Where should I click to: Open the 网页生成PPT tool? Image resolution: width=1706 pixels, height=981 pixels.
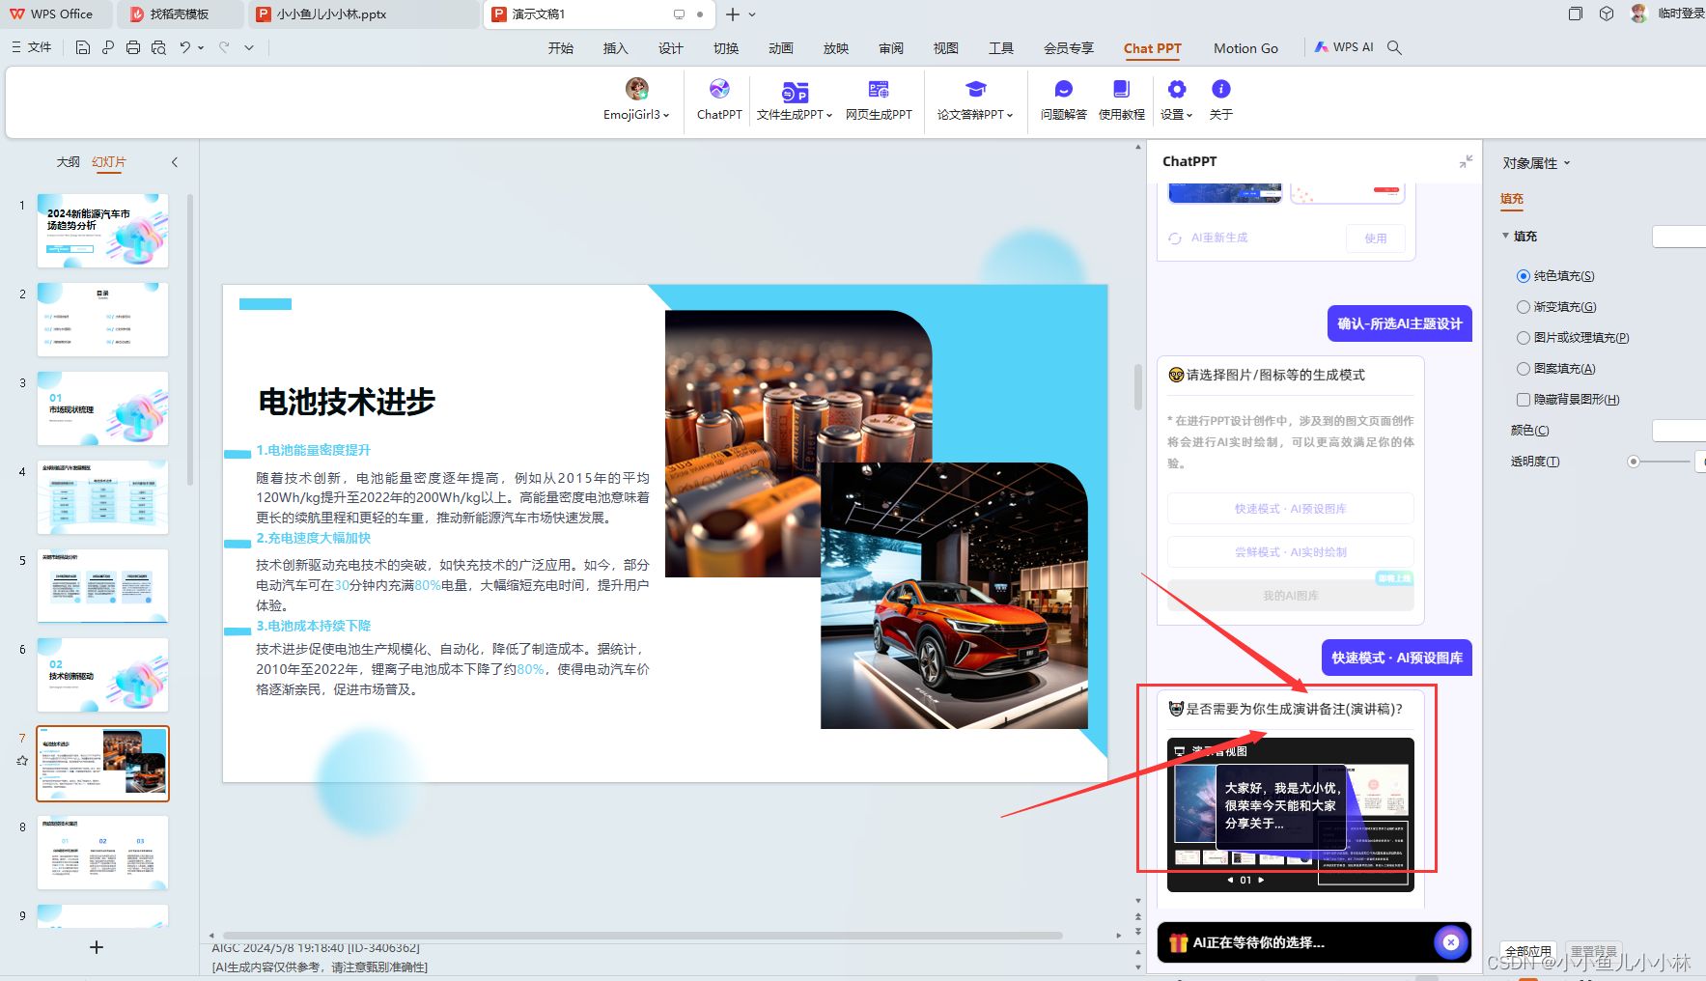[878, 90]
